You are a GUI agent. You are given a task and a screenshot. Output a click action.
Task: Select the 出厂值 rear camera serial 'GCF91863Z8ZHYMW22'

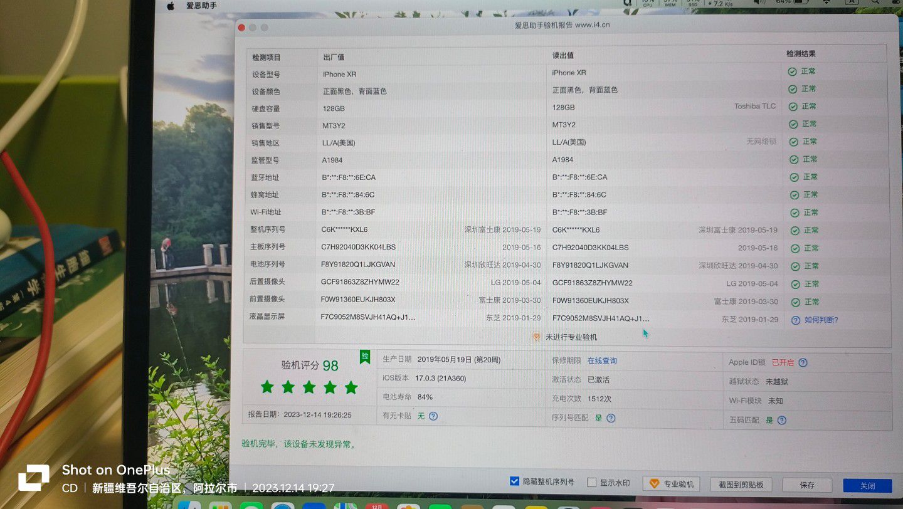[x=360, y=282]
